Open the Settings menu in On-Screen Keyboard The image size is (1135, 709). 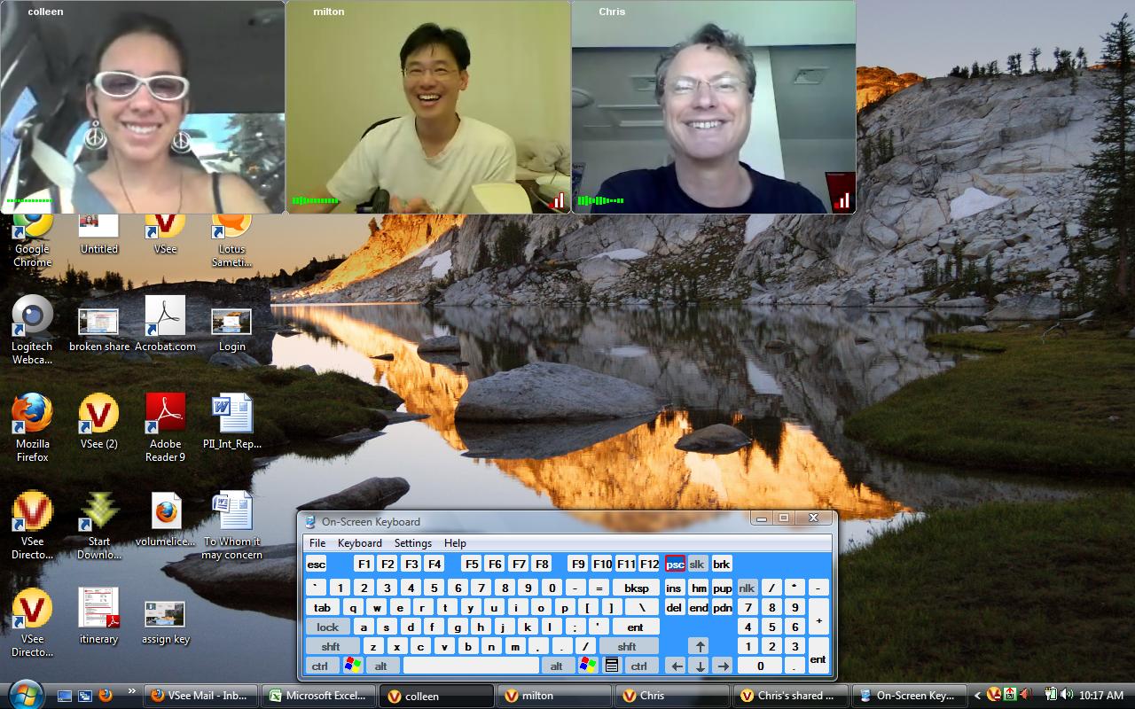(x=412, y=543)
